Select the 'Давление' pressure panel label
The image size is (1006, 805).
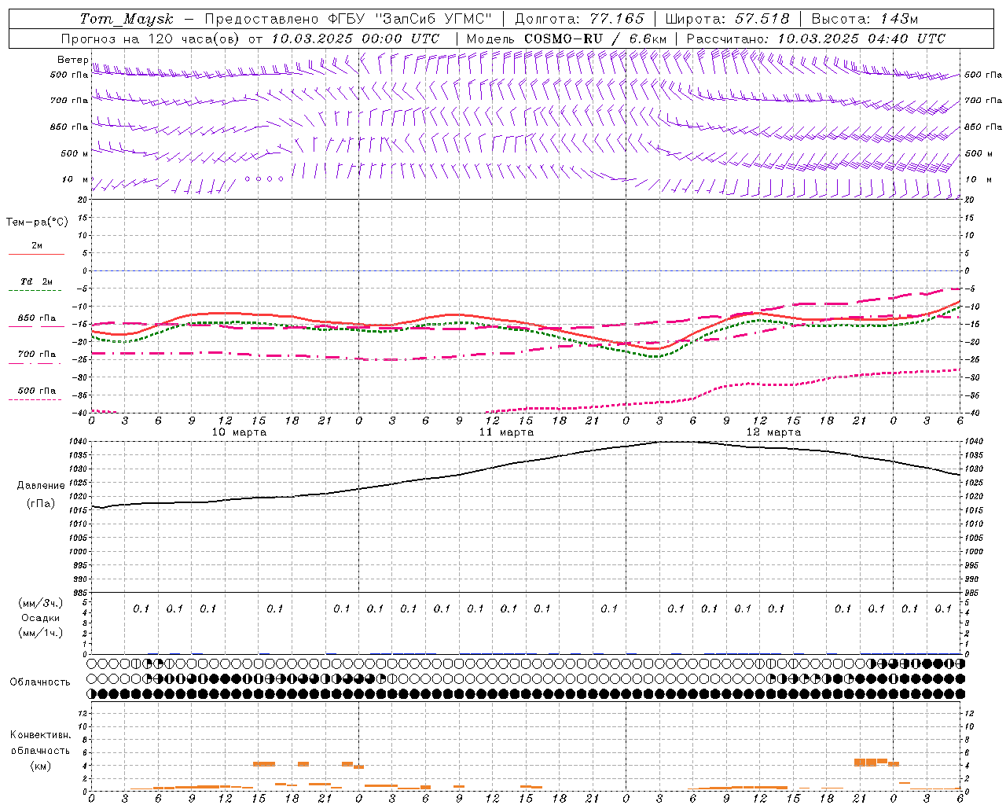41,486
